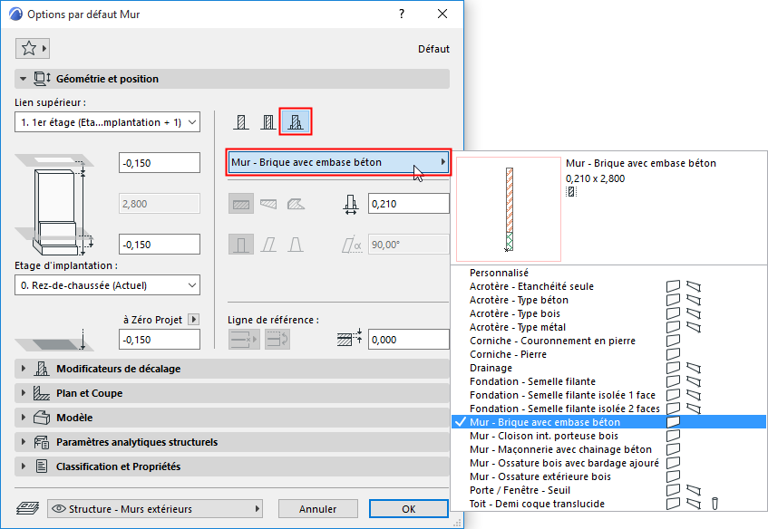Viewport: 768px width, 529px height.
Task: Click the reference line location icon
Action: tap(244, 339)
